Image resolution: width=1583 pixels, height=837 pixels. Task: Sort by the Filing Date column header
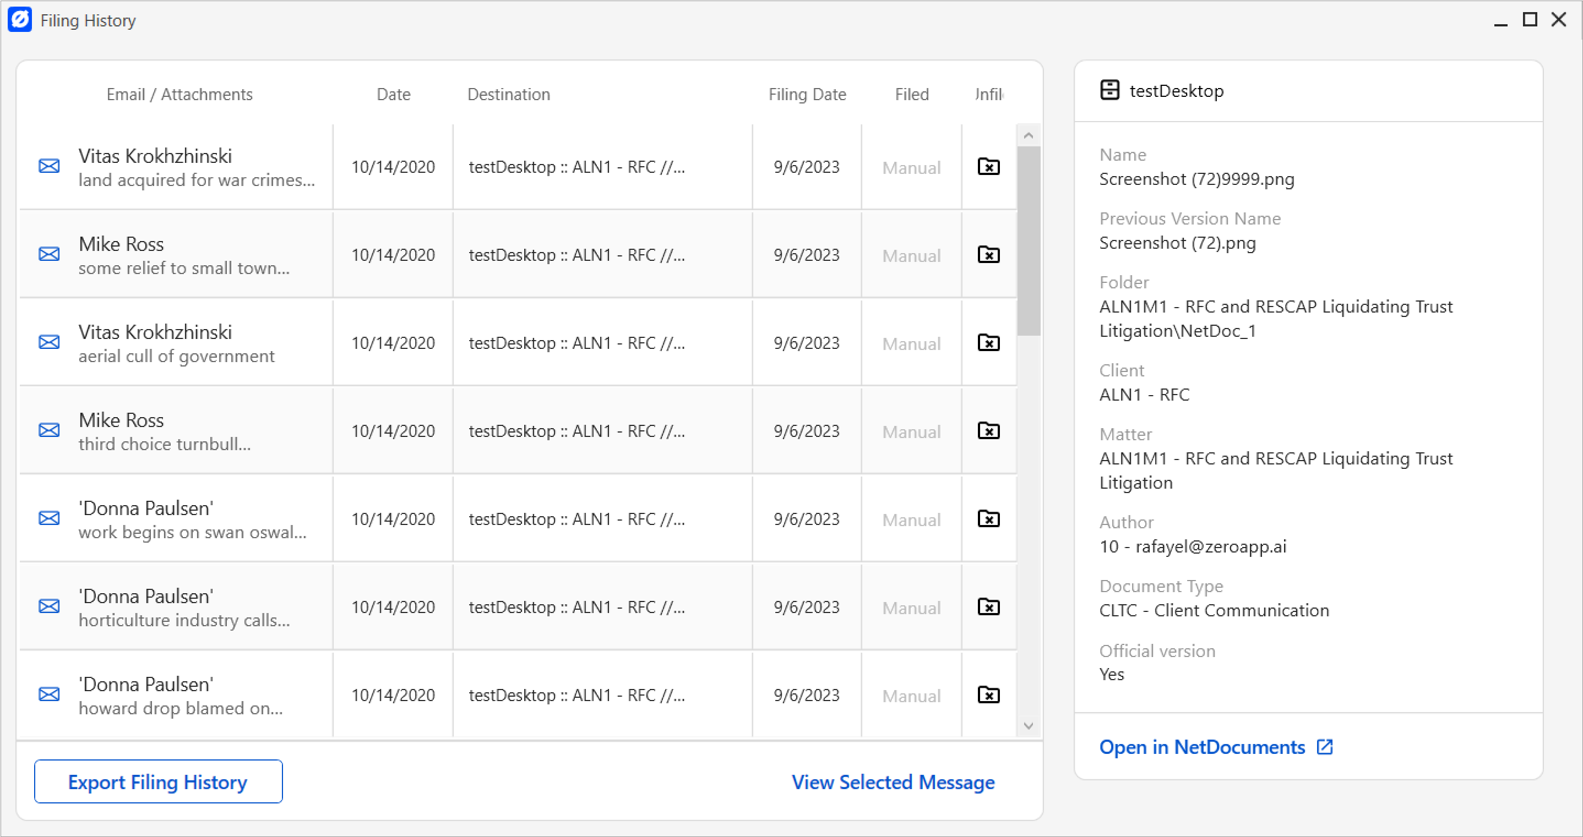point(807,95)
